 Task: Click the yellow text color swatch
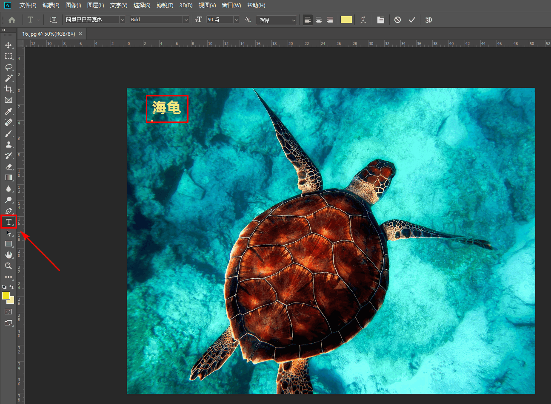point(346,20)
